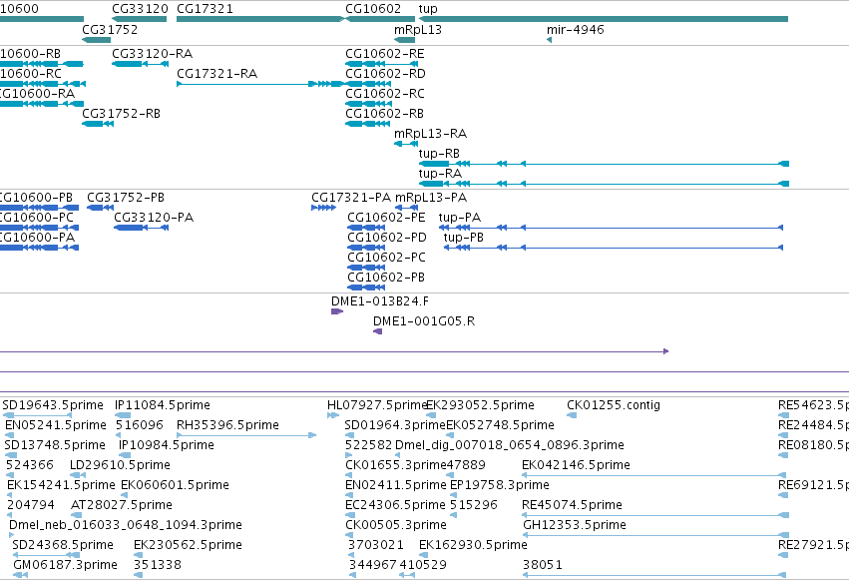The image size is (849, 580).
Task: Click transcript tup-RB
Action: 439,154
